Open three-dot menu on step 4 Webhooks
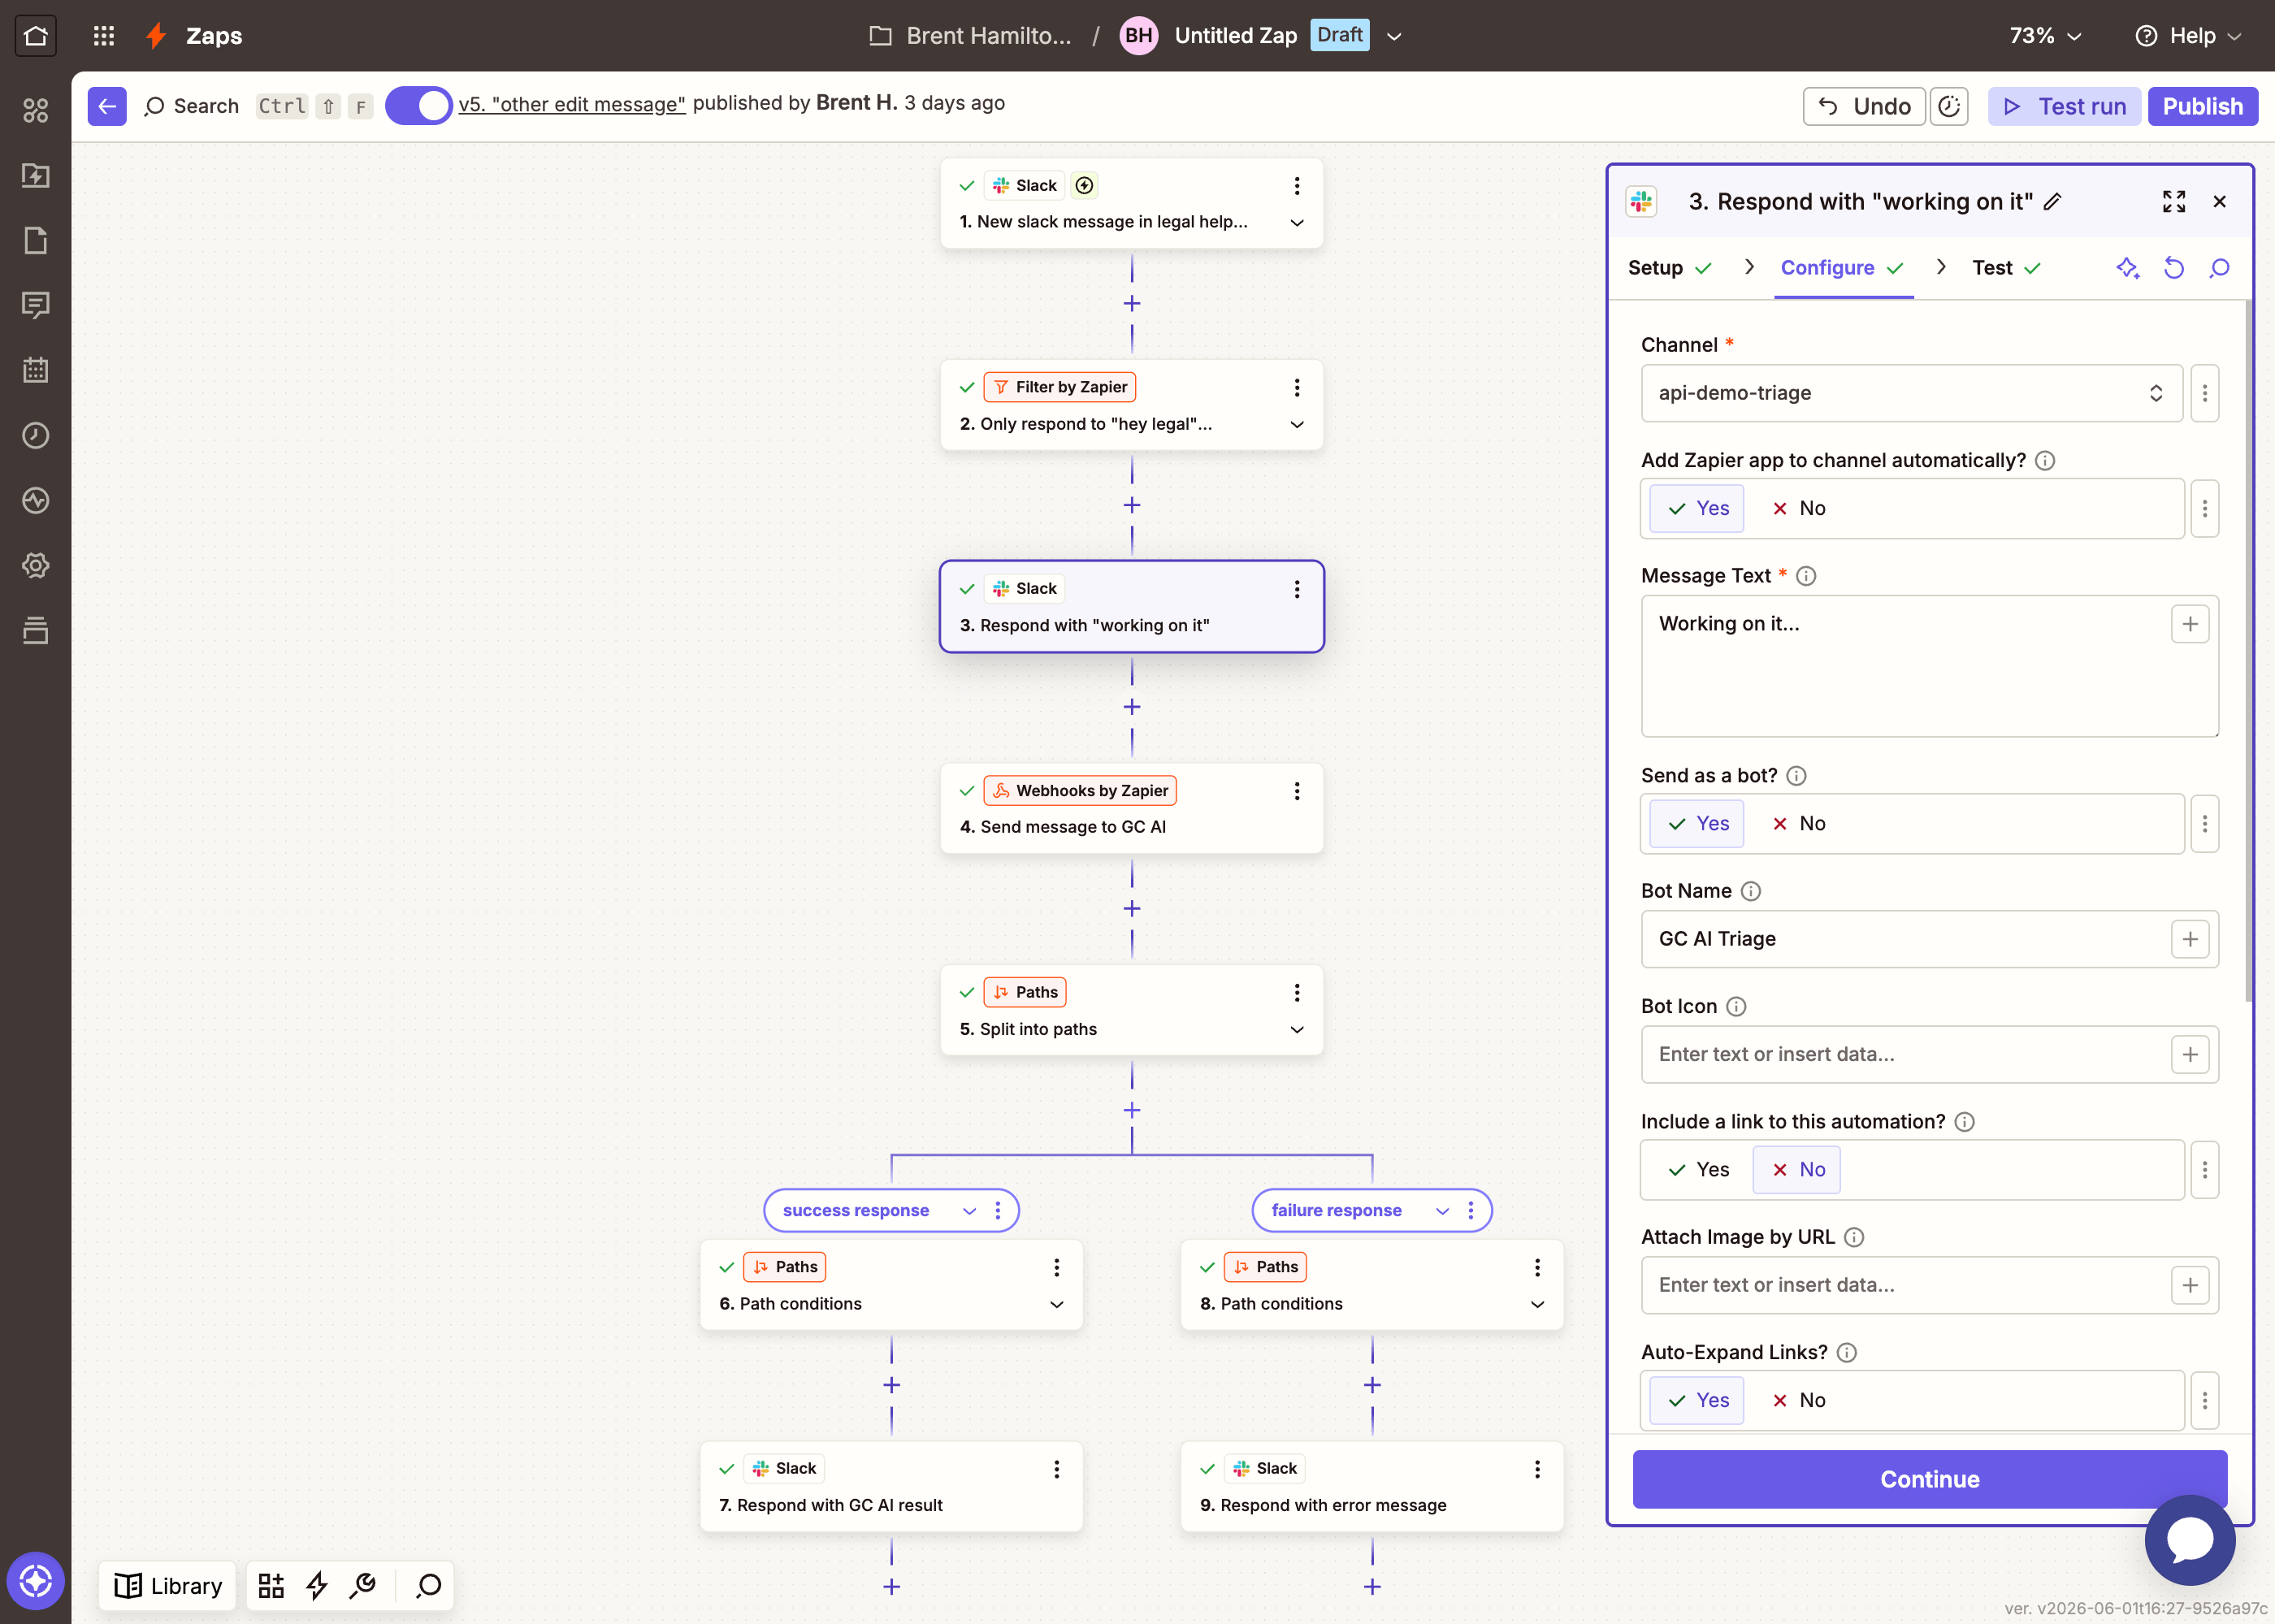 1297,791
